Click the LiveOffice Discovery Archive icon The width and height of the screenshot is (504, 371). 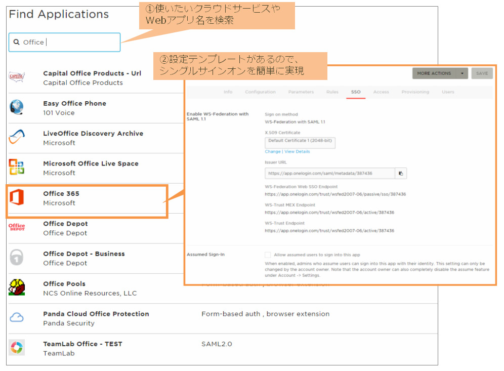pyautogui.click(x=16, y=137)
